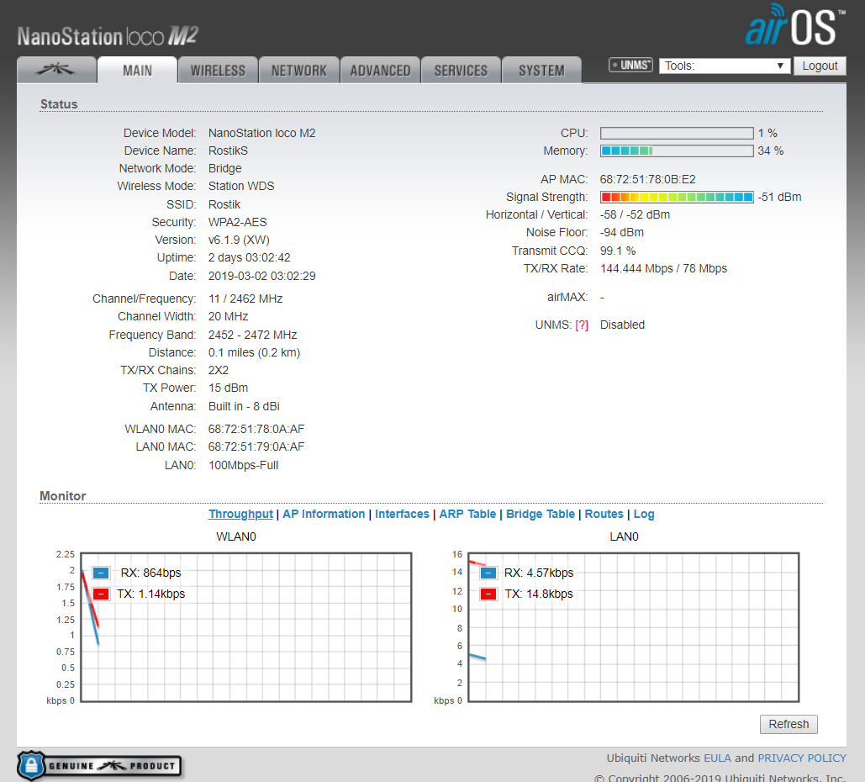The width and height of the screenshot is (865, 782).
Task: Toggle WLAN0 RX blue legend box
Action: click(101, 573)
